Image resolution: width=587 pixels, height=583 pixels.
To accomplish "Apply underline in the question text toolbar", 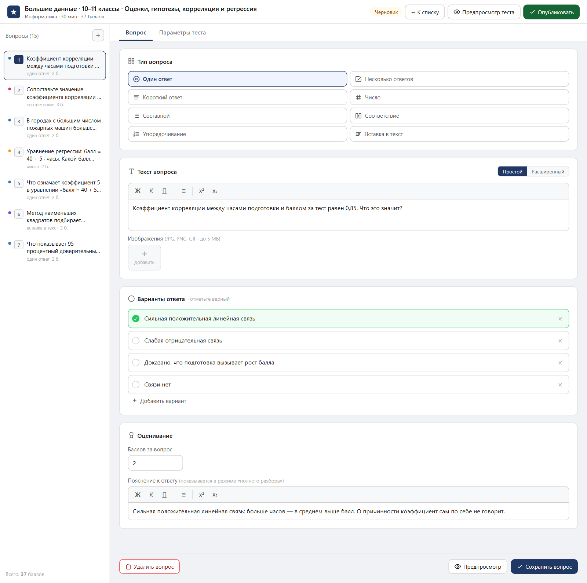I will (x=164, y=191).
